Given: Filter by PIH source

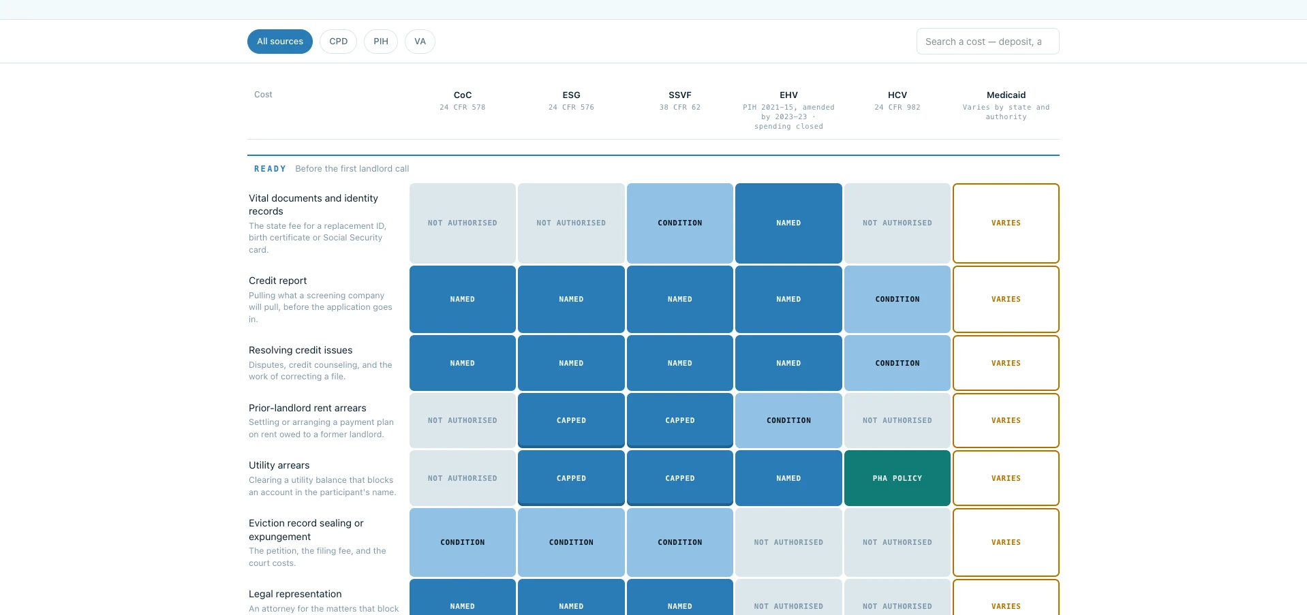Looking at the screenshot, I should (381, 42).
